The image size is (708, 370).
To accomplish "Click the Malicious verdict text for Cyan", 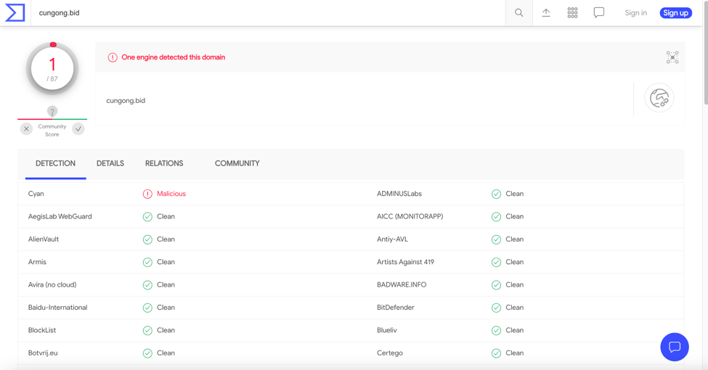I will [x=171, y=194].
